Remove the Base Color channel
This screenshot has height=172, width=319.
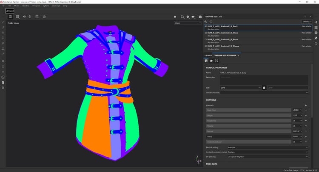[x=305, y=110]
